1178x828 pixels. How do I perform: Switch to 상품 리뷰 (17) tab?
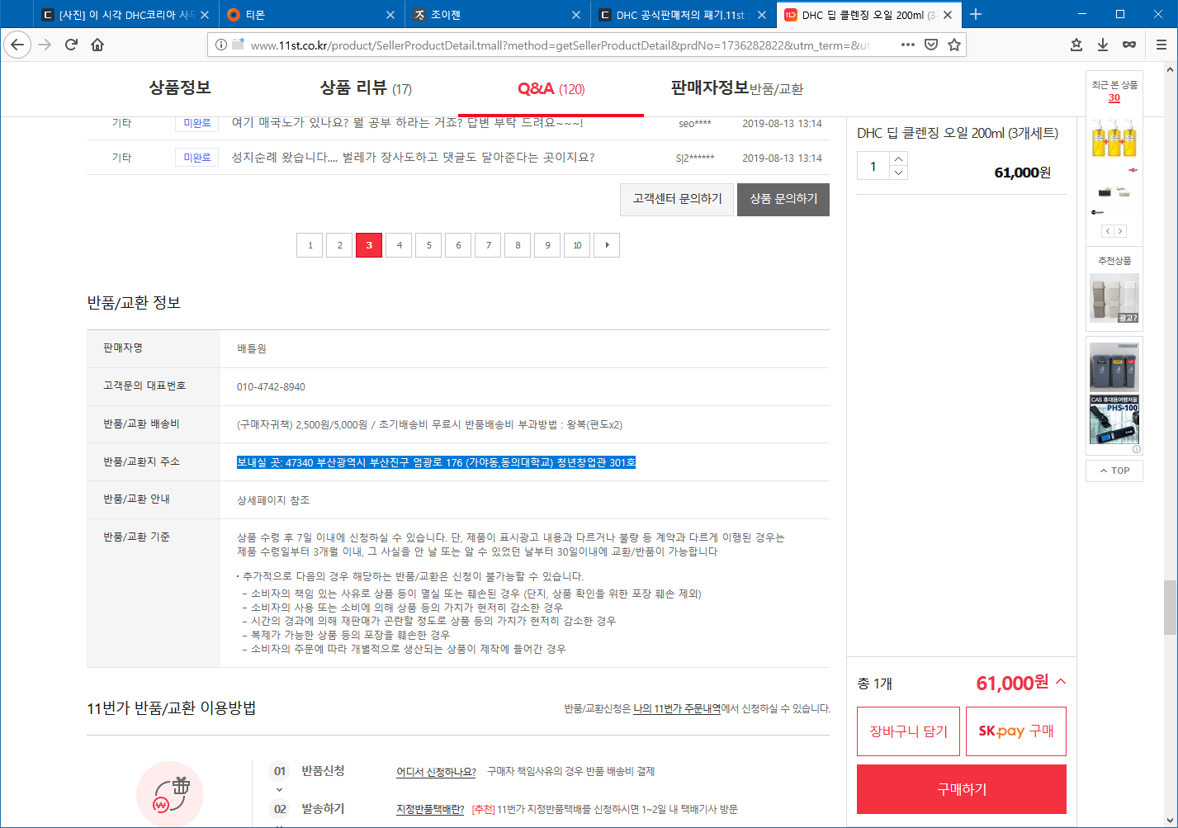[x=365, y=88]
